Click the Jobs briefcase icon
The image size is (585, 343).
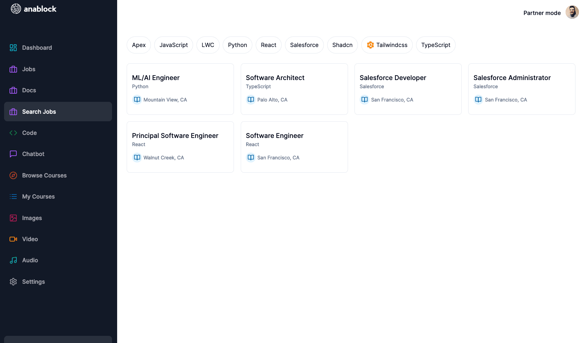(13, 69)
